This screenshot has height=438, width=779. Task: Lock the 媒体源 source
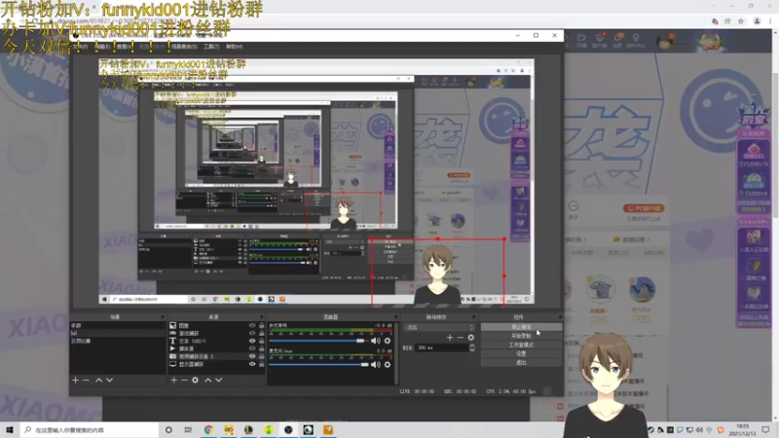coord(261,348)
